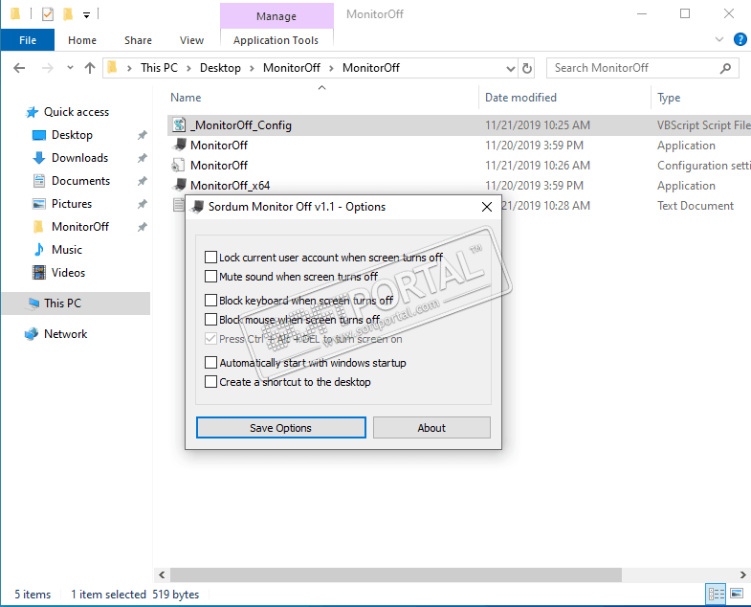The width and height of the screenshot is (751, 607).
Task: Switch to details view layout icon
Action: [716, 594]
